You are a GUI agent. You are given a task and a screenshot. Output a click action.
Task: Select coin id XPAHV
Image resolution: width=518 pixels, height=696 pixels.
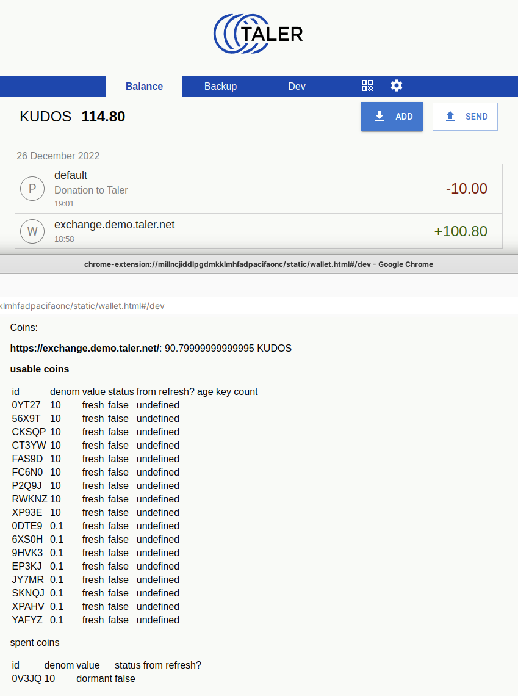(x=29, y=606)
